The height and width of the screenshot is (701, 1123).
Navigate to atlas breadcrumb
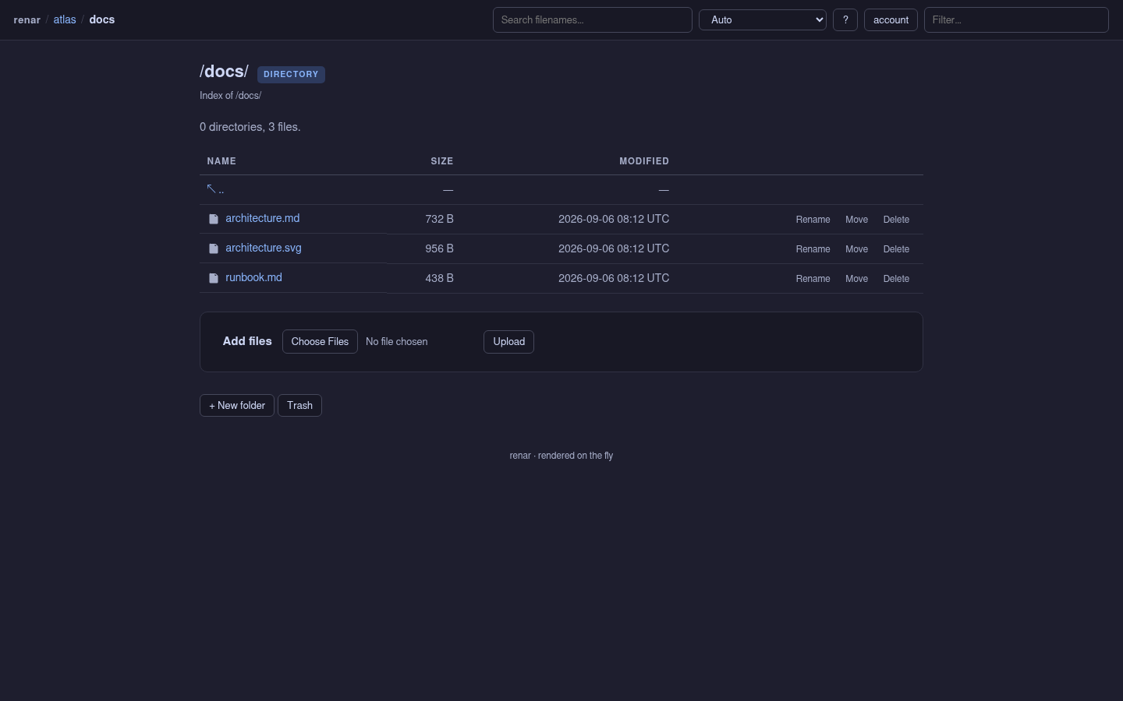pyautogui.click(x=65, y=19)
